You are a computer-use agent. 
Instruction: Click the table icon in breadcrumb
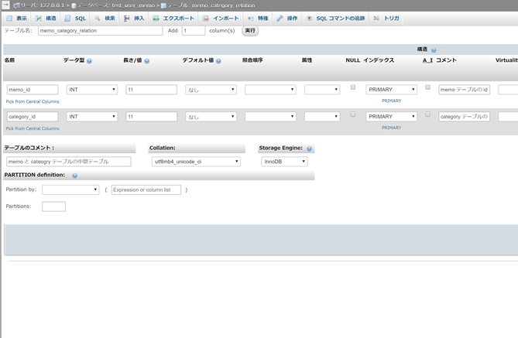[163, 5]
